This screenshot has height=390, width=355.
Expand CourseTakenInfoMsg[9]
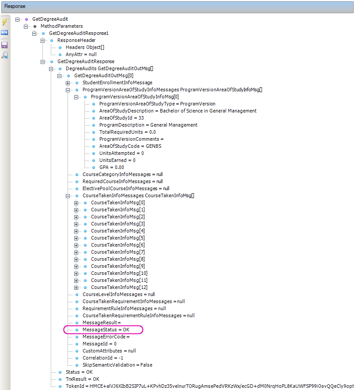(x=76, y=266)
